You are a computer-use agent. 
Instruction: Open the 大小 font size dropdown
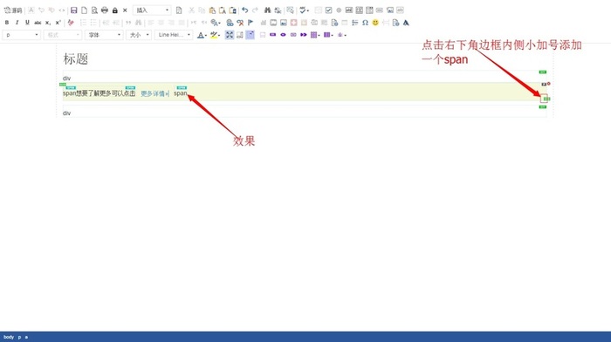coord(139,35)
